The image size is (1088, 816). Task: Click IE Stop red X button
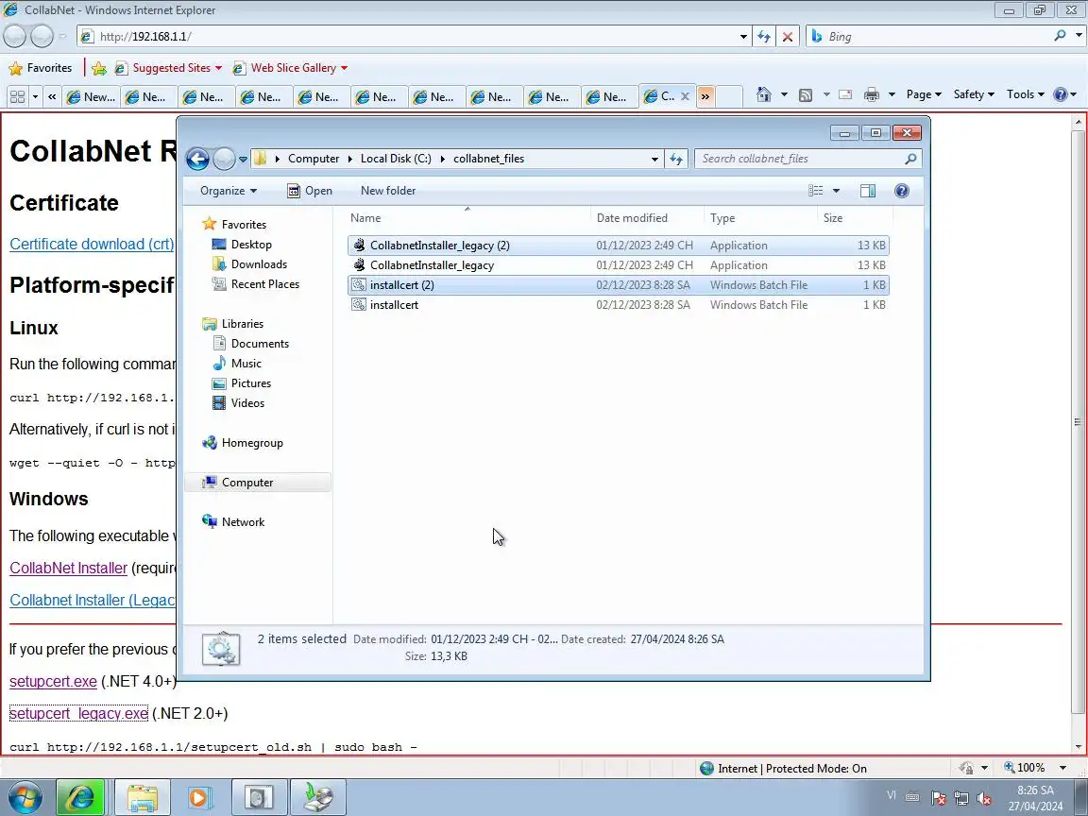[788, 37]
